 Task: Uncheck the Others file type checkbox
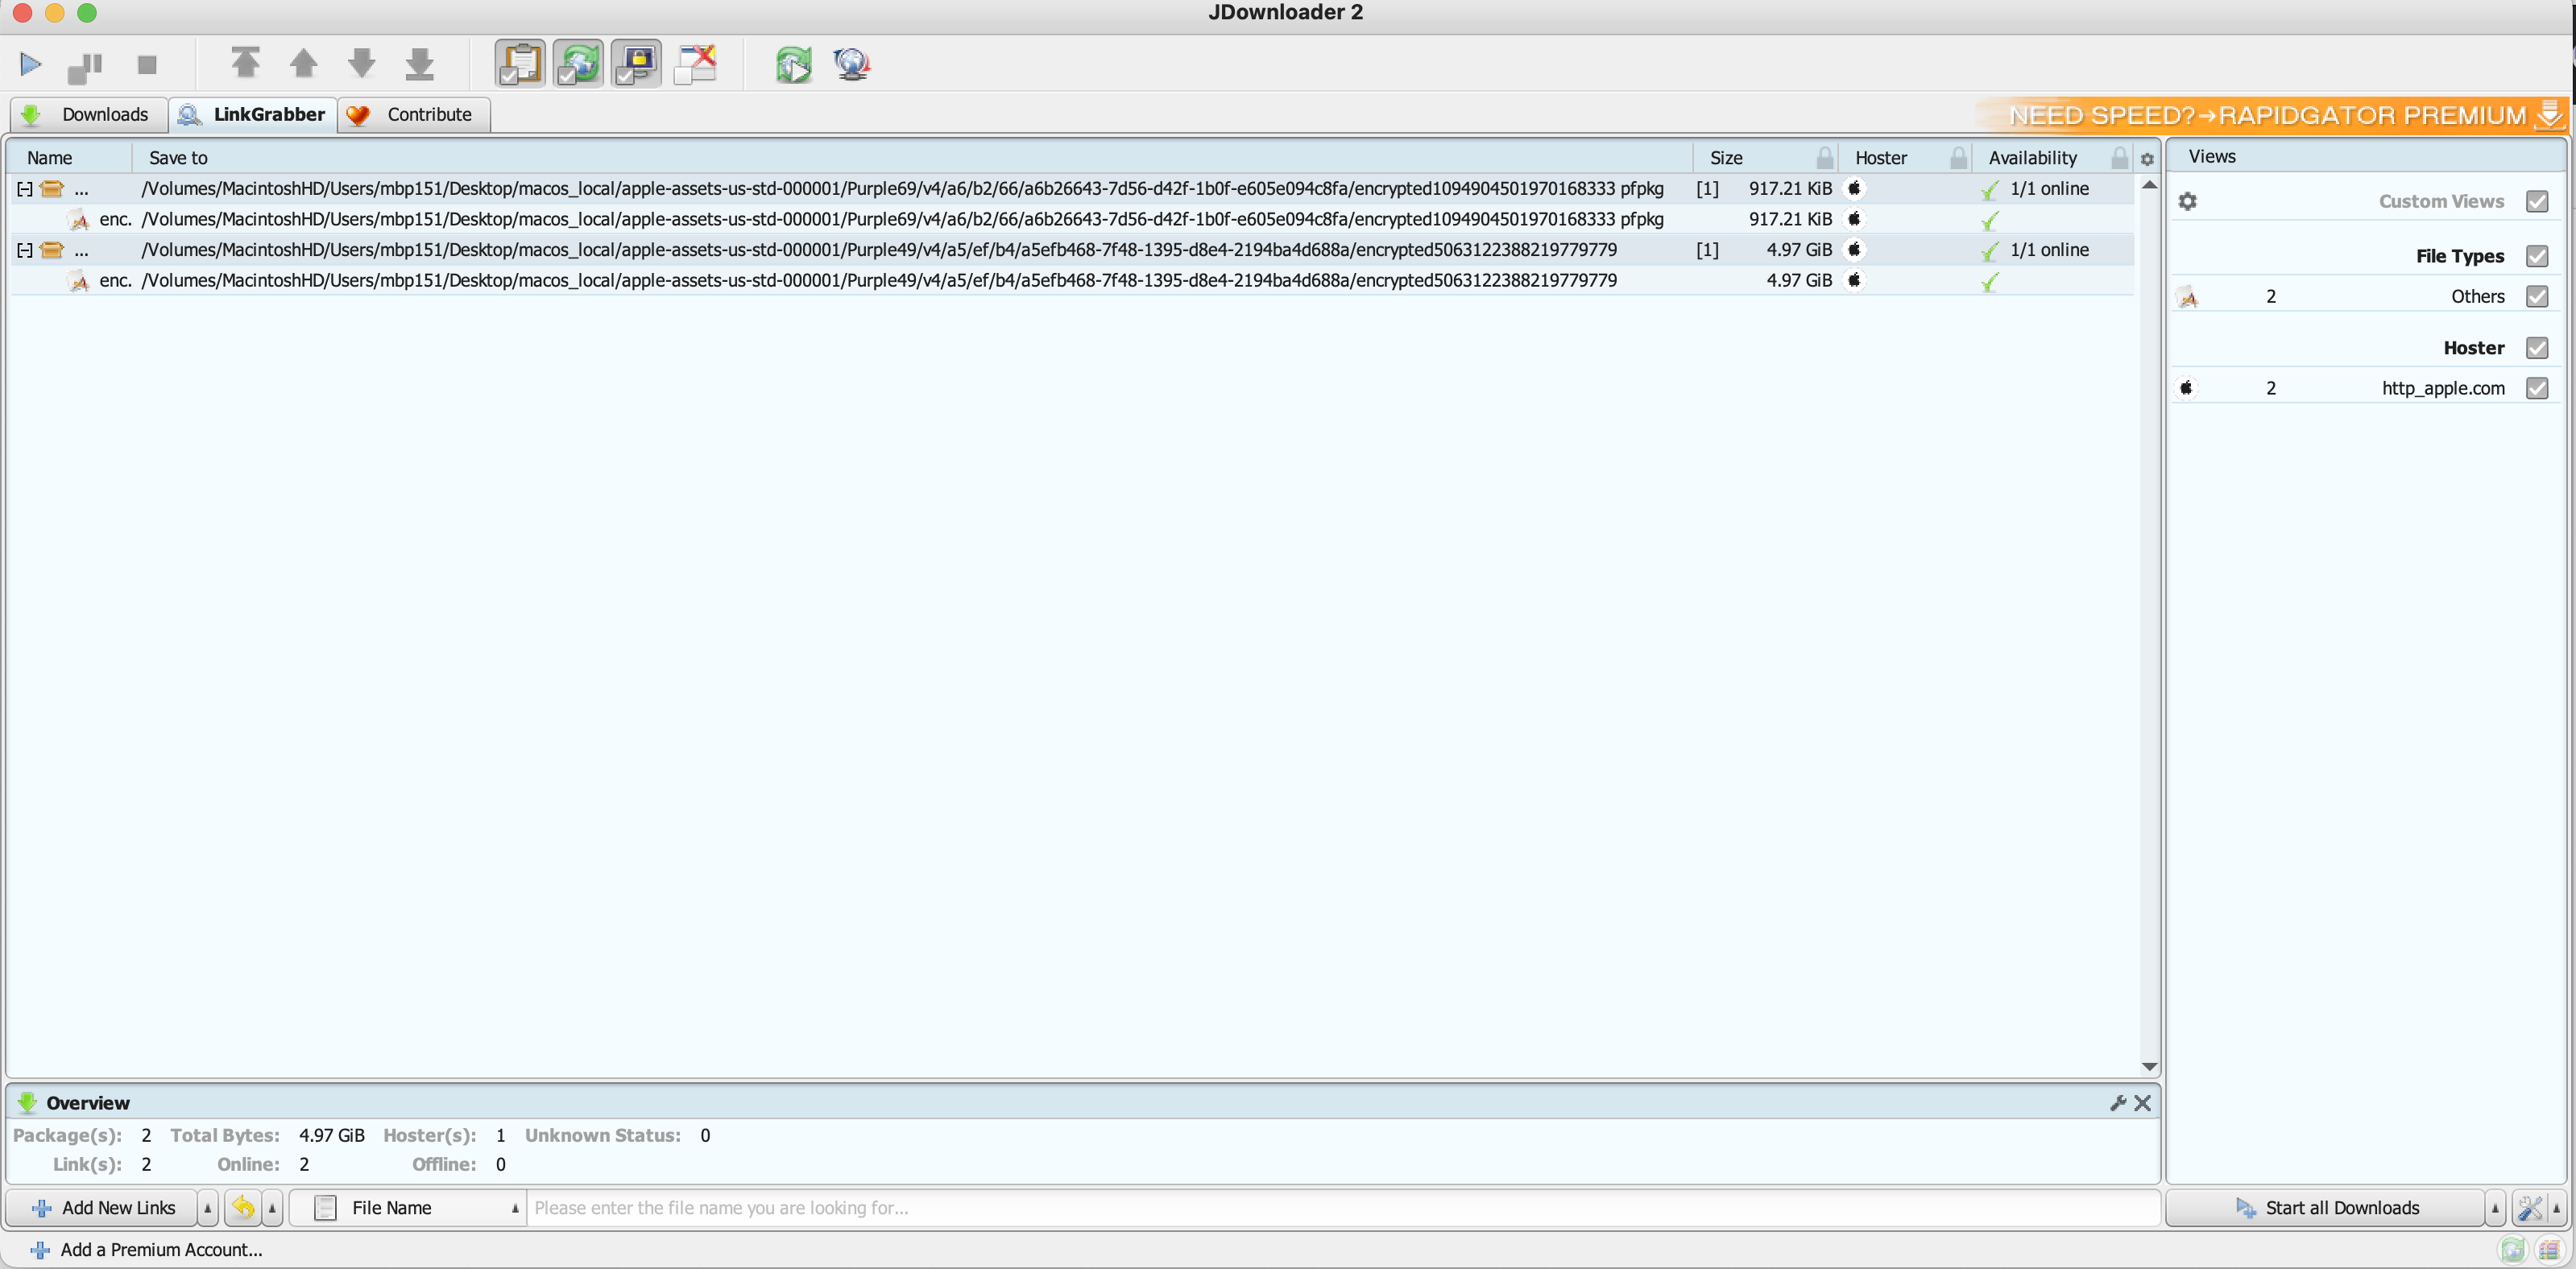pyautogui.click(x=2537, y=297)
